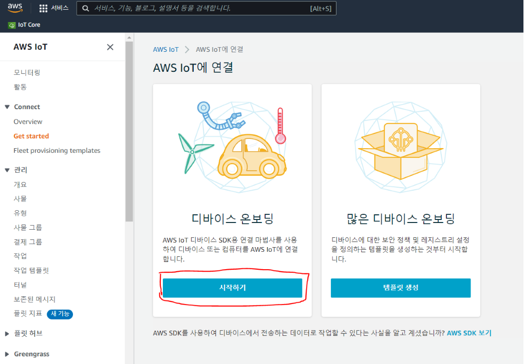Open 플릿 지표 in sidebar

(x=28, y=314)
